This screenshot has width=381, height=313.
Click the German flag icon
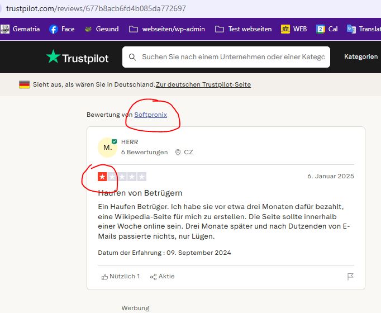coord(24,84)
